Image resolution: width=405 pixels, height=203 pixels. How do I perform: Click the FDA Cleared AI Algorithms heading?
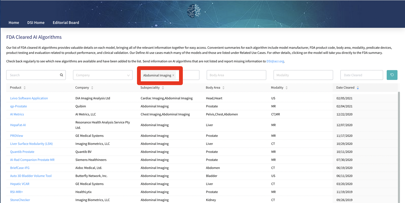coord(34,37)
